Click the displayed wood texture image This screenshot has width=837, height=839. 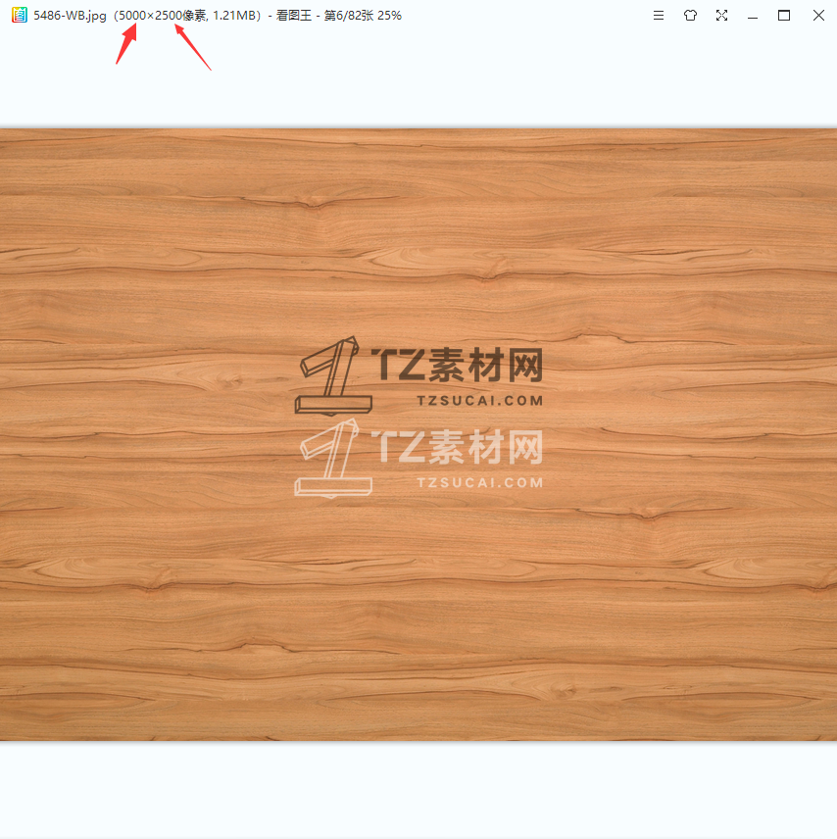point(418,434)
